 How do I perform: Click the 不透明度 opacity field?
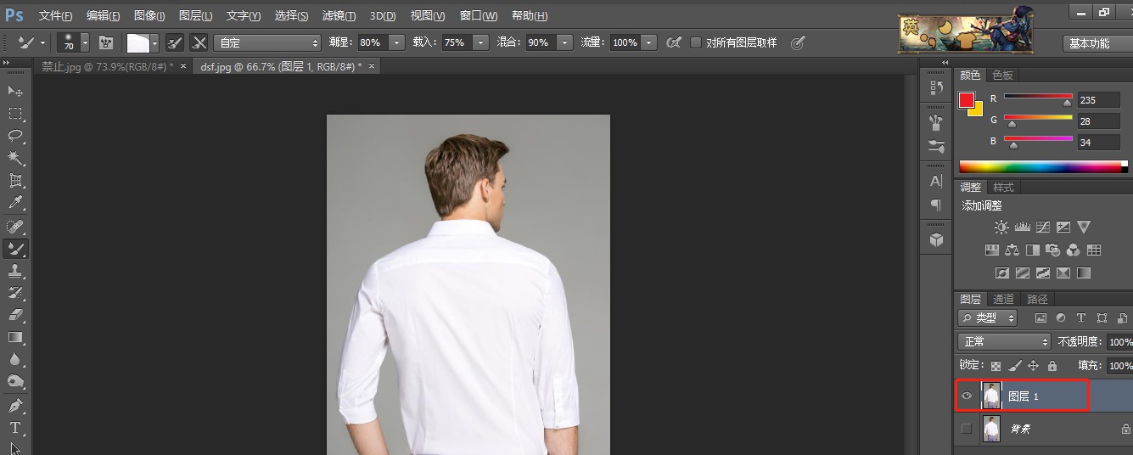(x=1119, y=341)
